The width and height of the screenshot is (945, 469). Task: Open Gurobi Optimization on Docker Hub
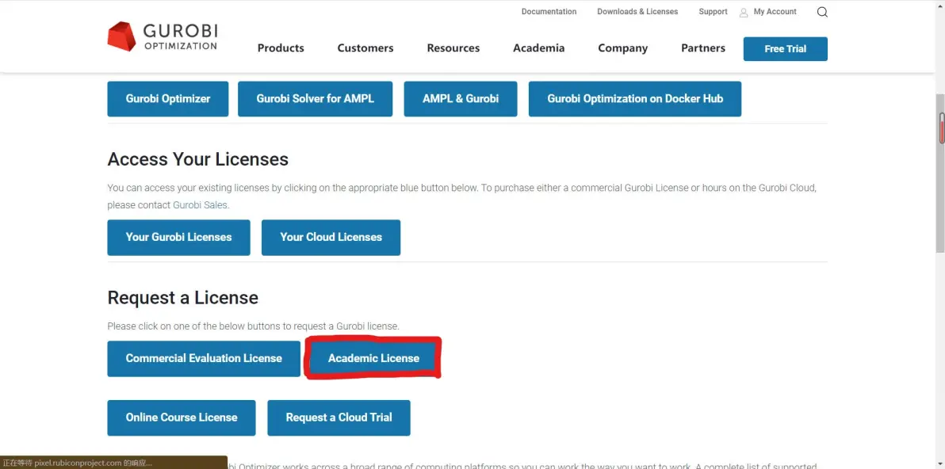(635, 99)
